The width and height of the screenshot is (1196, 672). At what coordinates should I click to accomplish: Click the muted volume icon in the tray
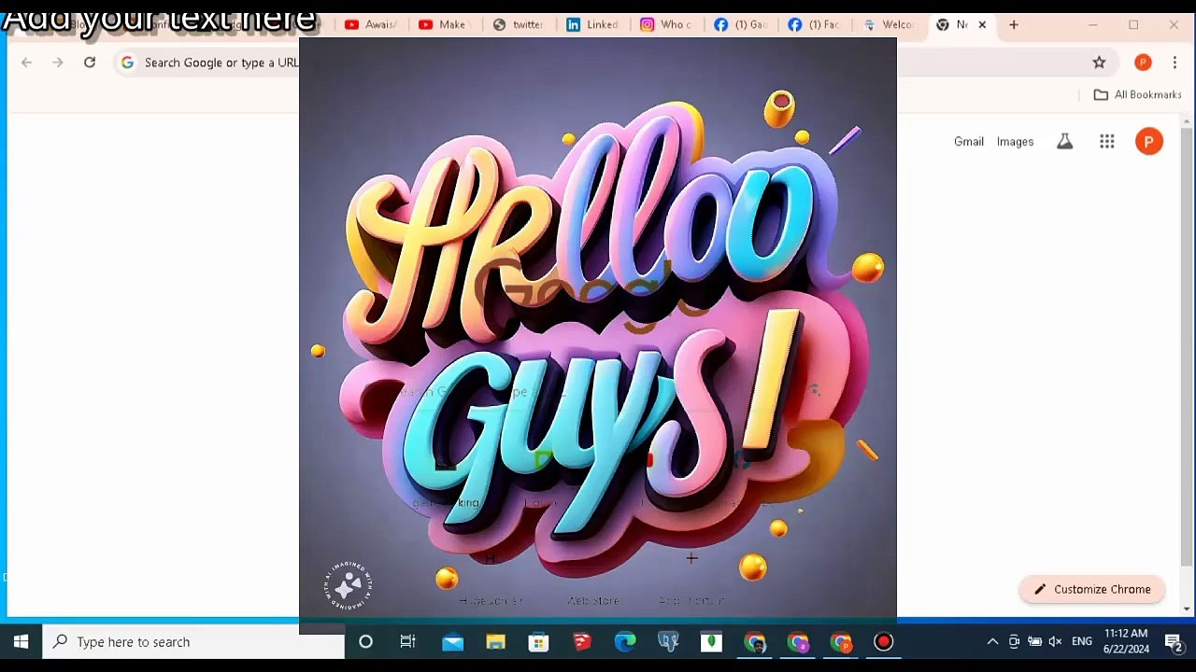click(x=1055, y=642)
